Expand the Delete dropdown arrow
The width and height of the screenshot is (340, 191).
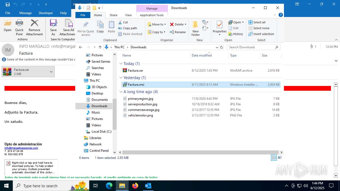point(185,24)
